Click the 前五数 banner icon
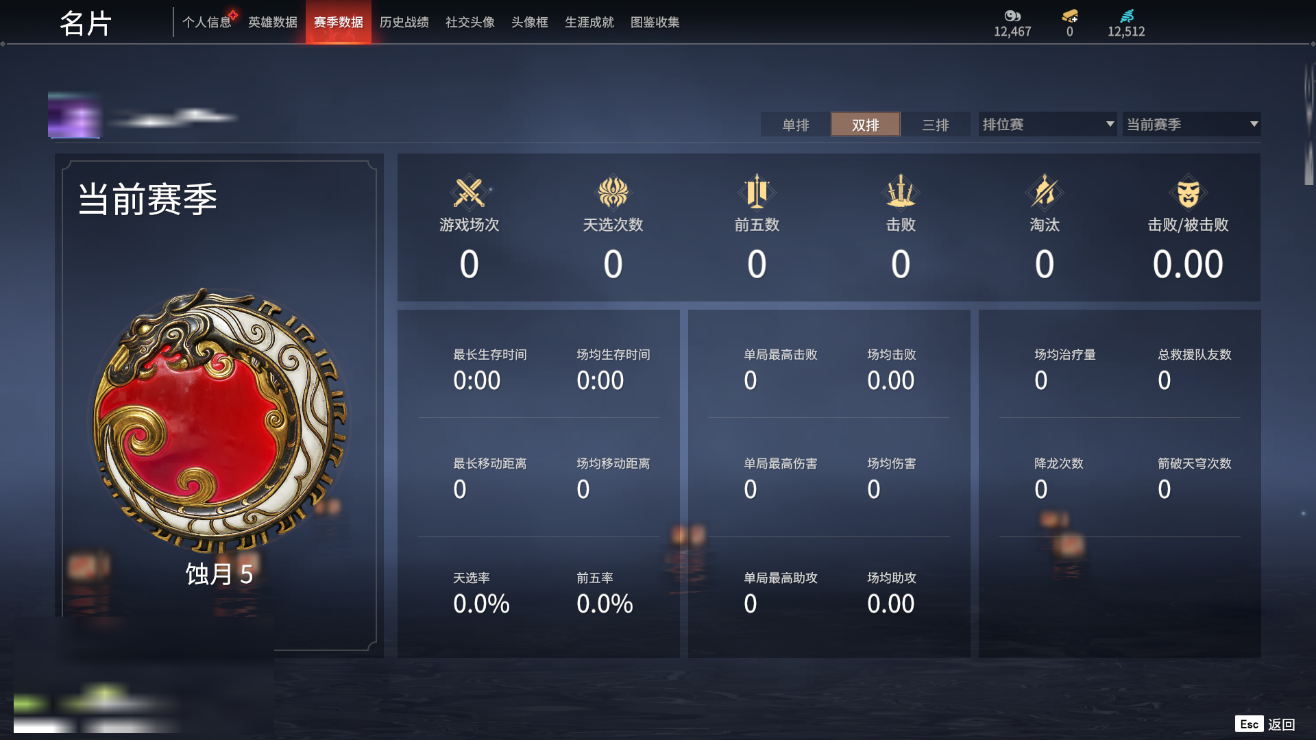This screenshot has height=740, width=1316. pos(757,191)
